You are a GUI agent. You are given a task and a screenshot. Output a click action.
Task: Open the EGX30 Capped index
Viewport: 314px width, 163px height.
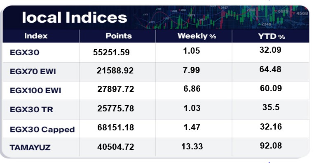coord(42,130)
